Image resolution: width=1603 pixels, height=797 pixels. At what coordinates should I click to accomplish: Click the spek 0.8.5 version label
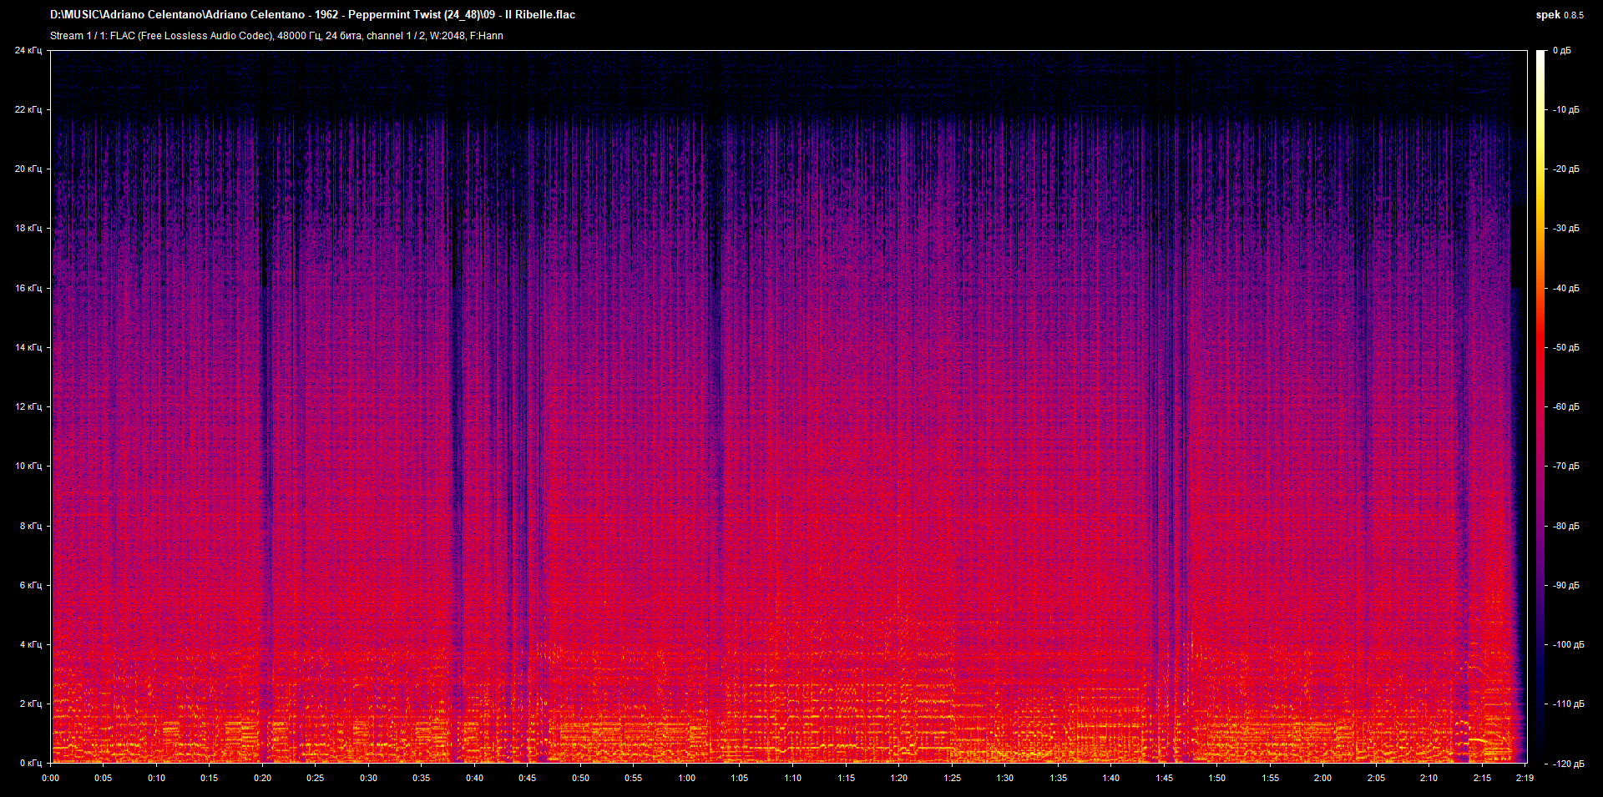(1560, 14)
